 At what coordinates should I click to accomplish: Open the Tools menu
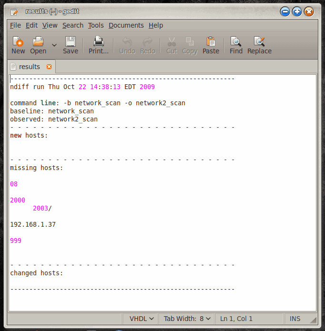(96, 25)
